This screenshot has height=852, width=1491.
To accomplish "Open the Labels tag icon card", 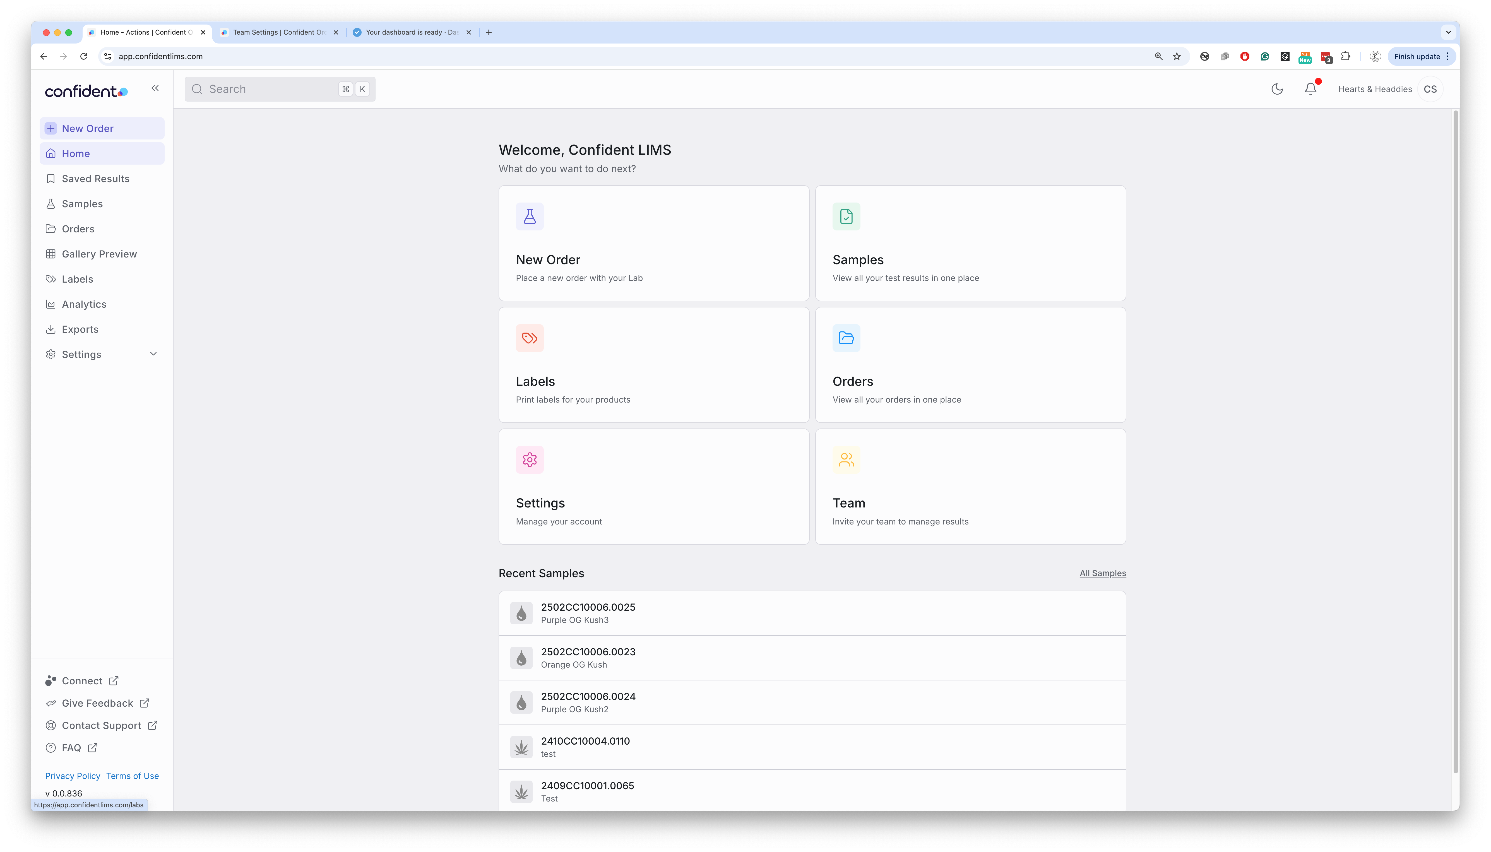I will coord(530,338).
